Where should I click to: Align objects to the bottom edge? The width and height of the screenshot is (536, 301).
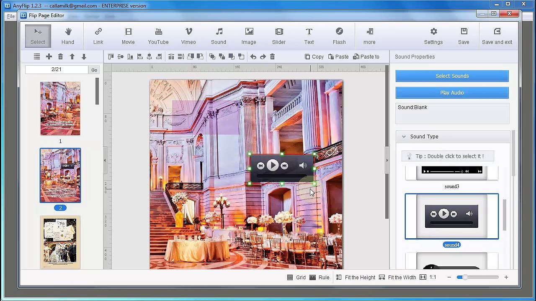(x=130, y=56)
